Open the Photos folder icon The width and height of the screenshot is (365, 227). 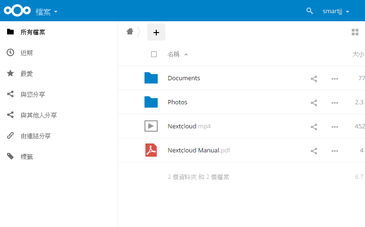coord(151,102)
